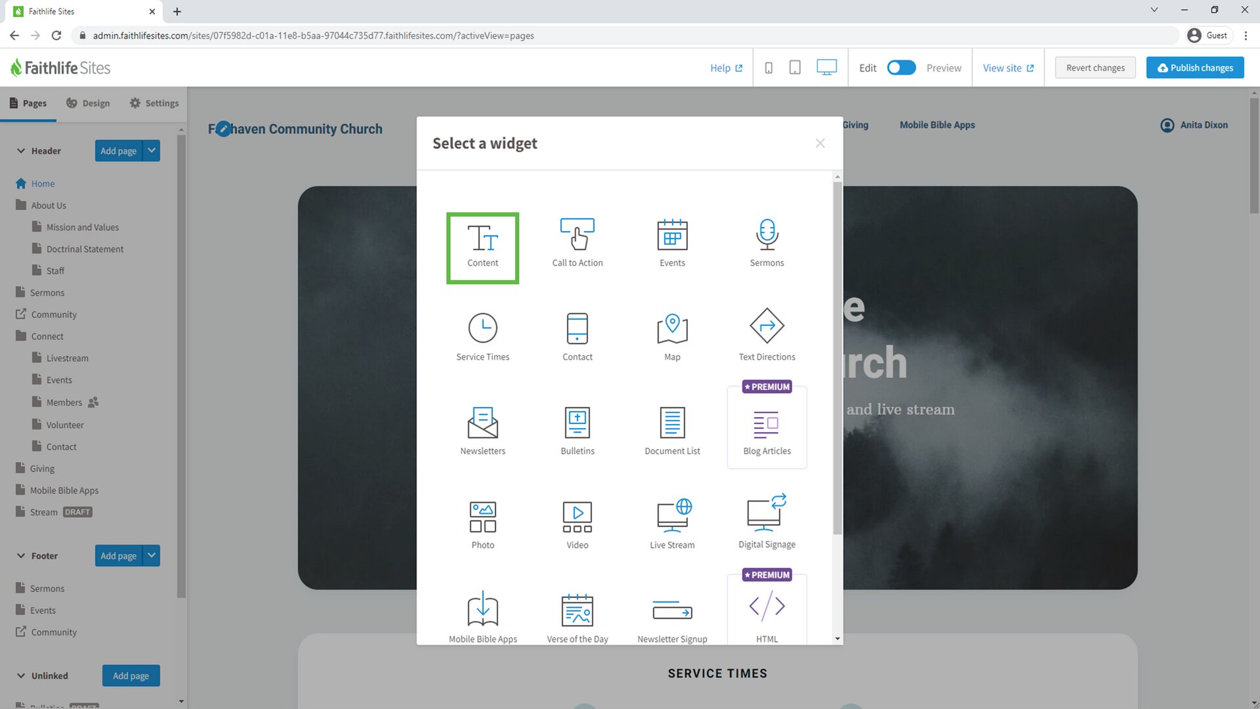Image resolution: width=1260 pixels, height=709 pixels.
Task: Open the Header Community external link
Action: [x=46, y=314]
